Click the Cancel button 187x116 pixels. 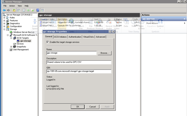click(93, 107)
